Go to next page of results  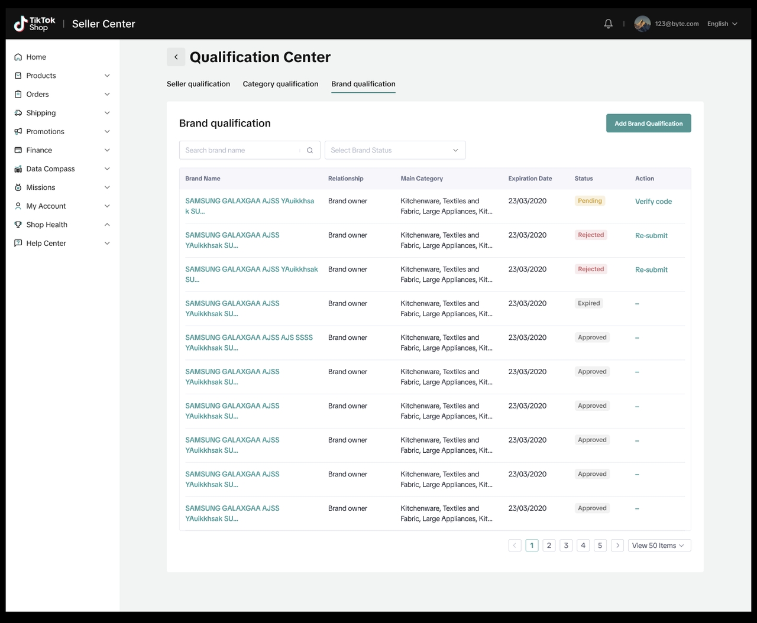click(617, 546)
